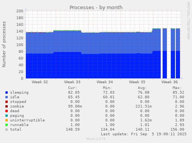Click zombie average value 221.51m
The image size is (192, 143).
point(144,106)
